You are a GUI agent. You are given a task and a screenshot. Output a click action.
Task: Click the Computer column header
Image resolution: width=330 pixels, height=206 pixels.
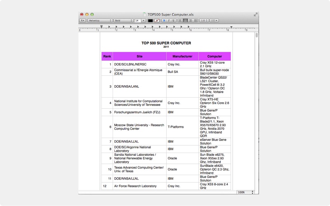(x=214, y=56)
